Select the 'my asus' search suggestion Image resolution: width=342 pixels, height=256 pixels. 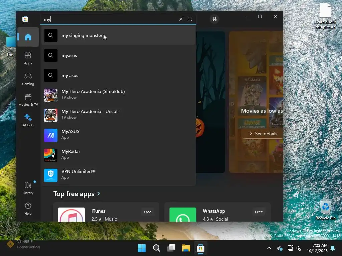118,76
